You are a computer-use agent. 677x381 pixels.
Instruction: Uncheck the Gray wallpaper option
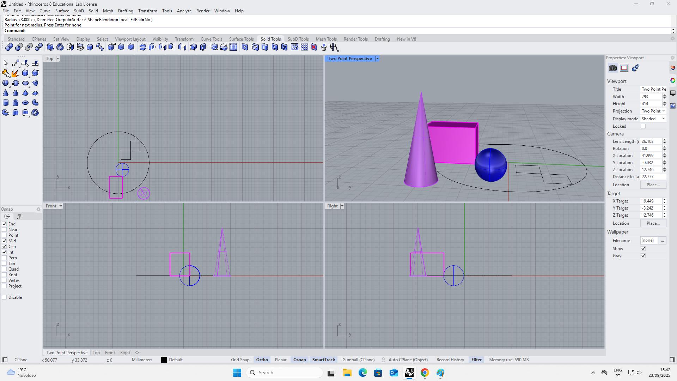(x=643, y=255)
